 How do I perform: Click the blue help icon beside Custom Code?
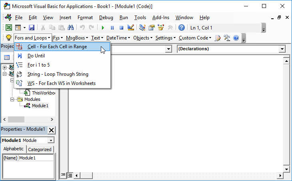(x=236, y=38)
